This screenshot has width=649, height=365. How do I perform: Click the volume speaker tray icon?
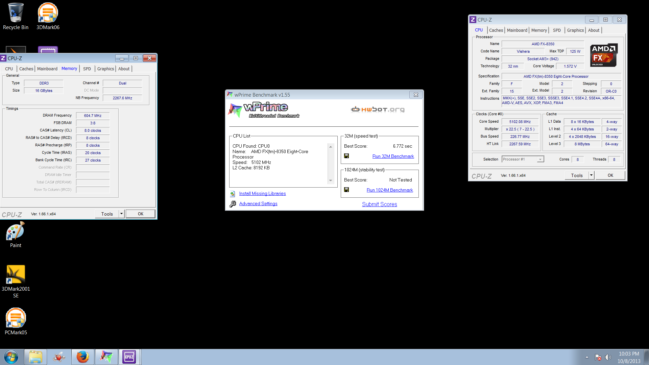608,357
